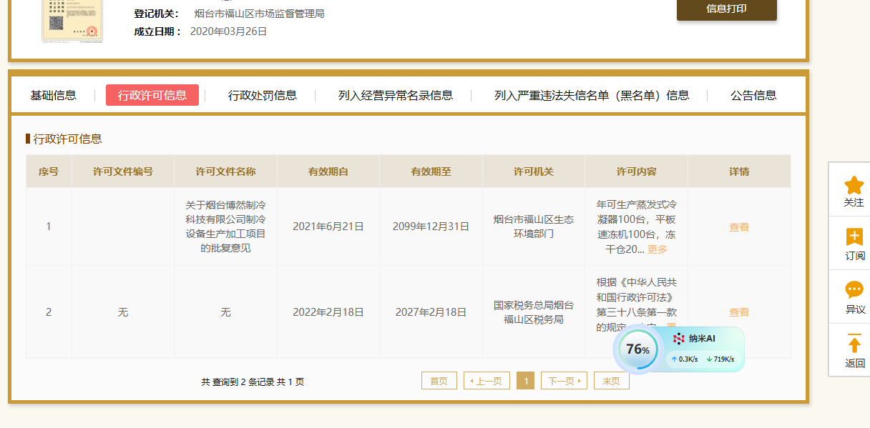Open the 列入经营异常名录信息 tab

coord(396,95)
